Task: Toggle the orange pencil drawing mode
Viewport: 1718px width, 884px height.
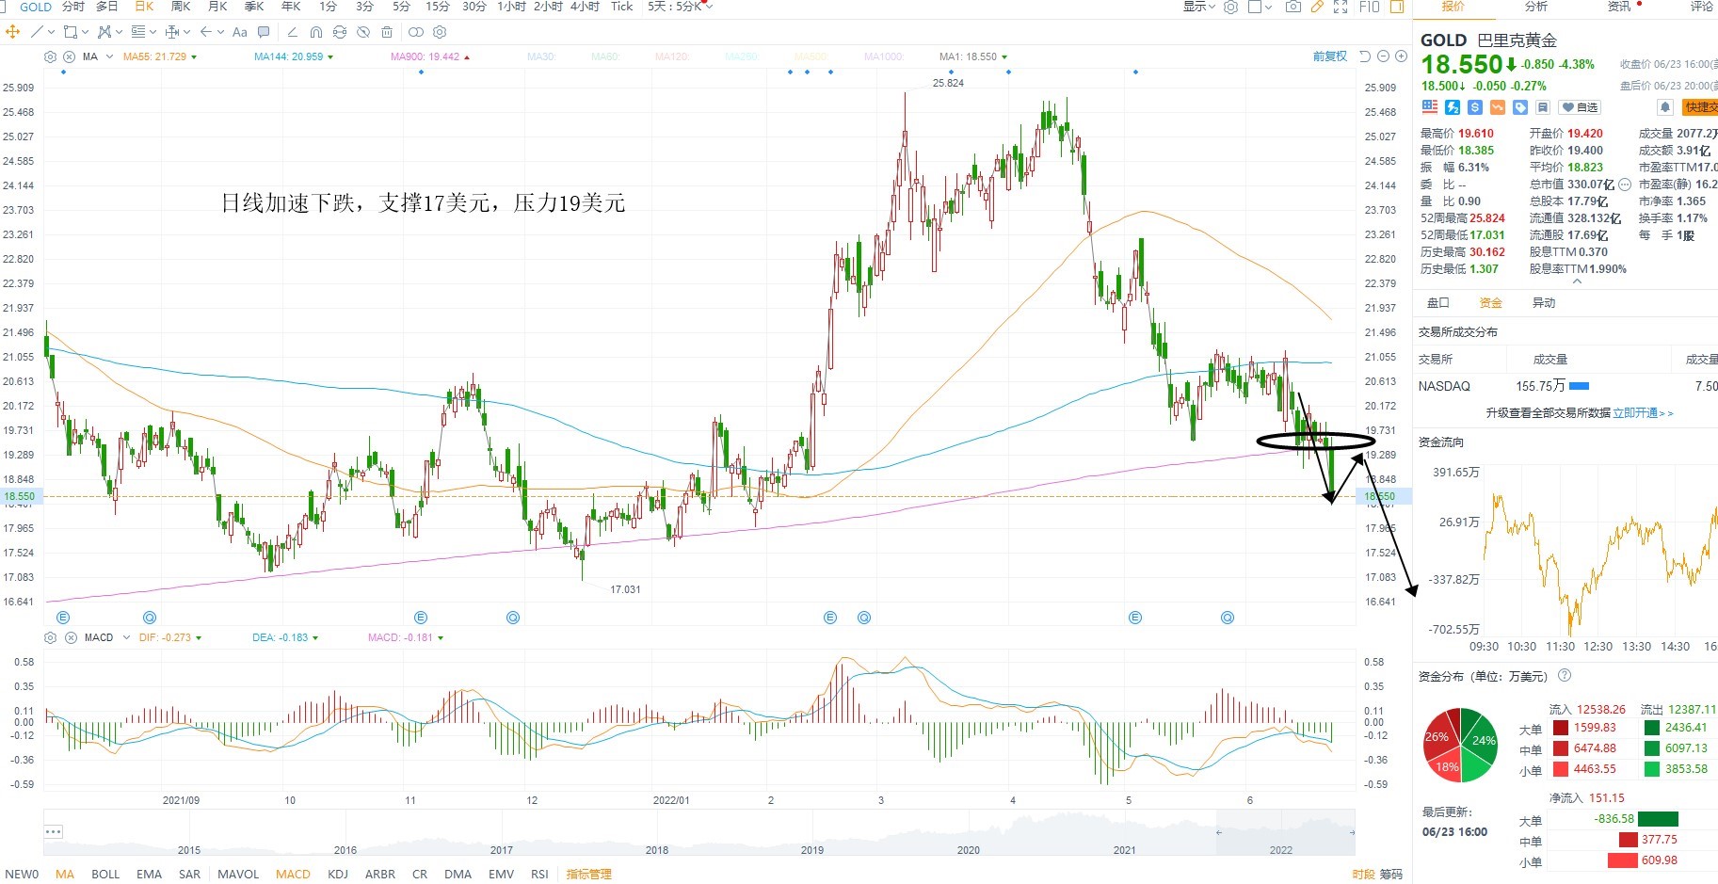Action: (1317, 7)
